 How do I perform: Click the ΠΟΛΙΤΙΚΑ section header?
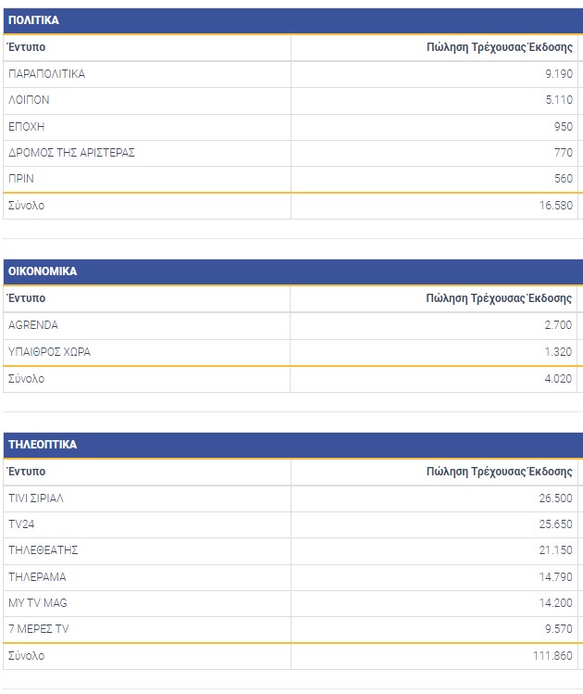33,19
